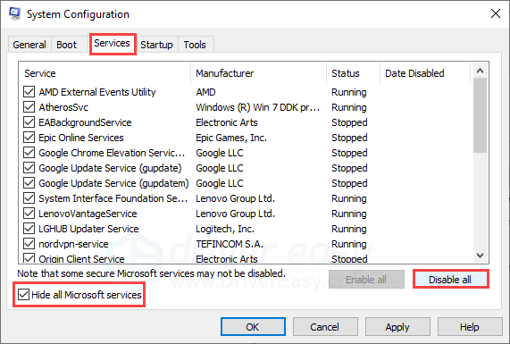Viewport: 510px width, 344px height.
Task: Uncheck AMD External Events Utility service
Action: [x=29, y=92]
